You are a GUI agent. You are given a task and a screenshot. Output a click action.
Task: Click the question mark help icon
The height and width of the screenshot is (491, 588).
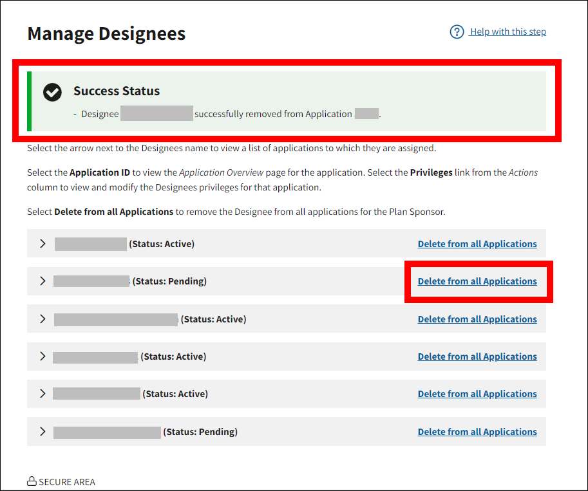pos(457,32)
